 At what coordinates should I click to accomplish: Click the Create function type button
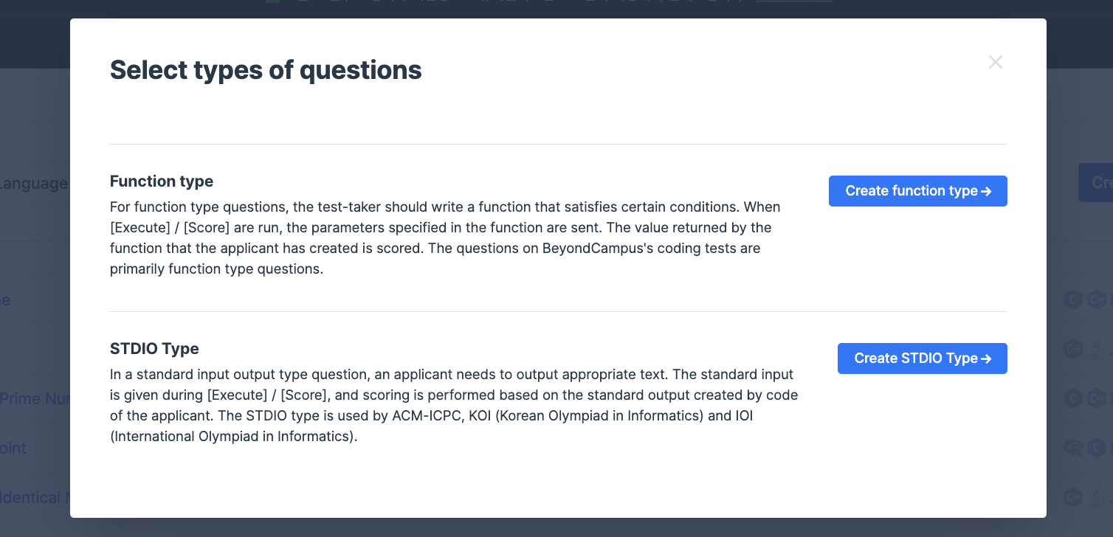(917, 191)
